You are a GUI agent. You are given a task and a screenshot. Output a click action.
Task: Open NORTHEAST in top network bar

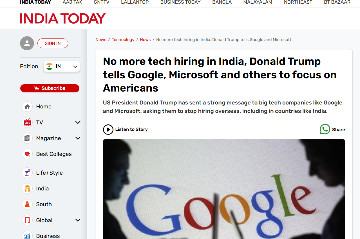click(298, 2)
